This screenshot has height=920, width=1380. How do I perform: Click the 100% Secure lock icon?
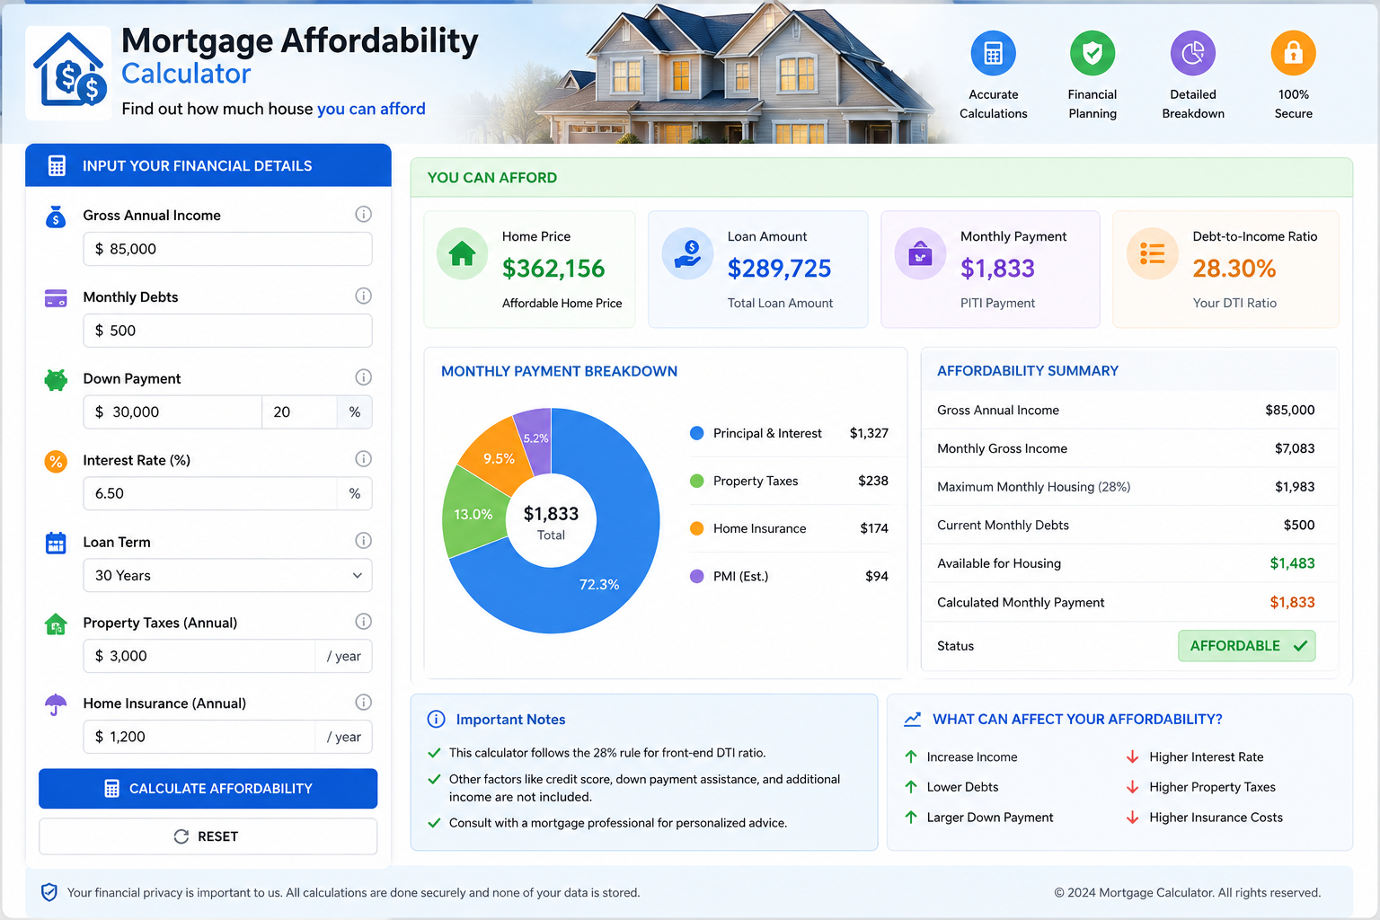coord(1293,54)
